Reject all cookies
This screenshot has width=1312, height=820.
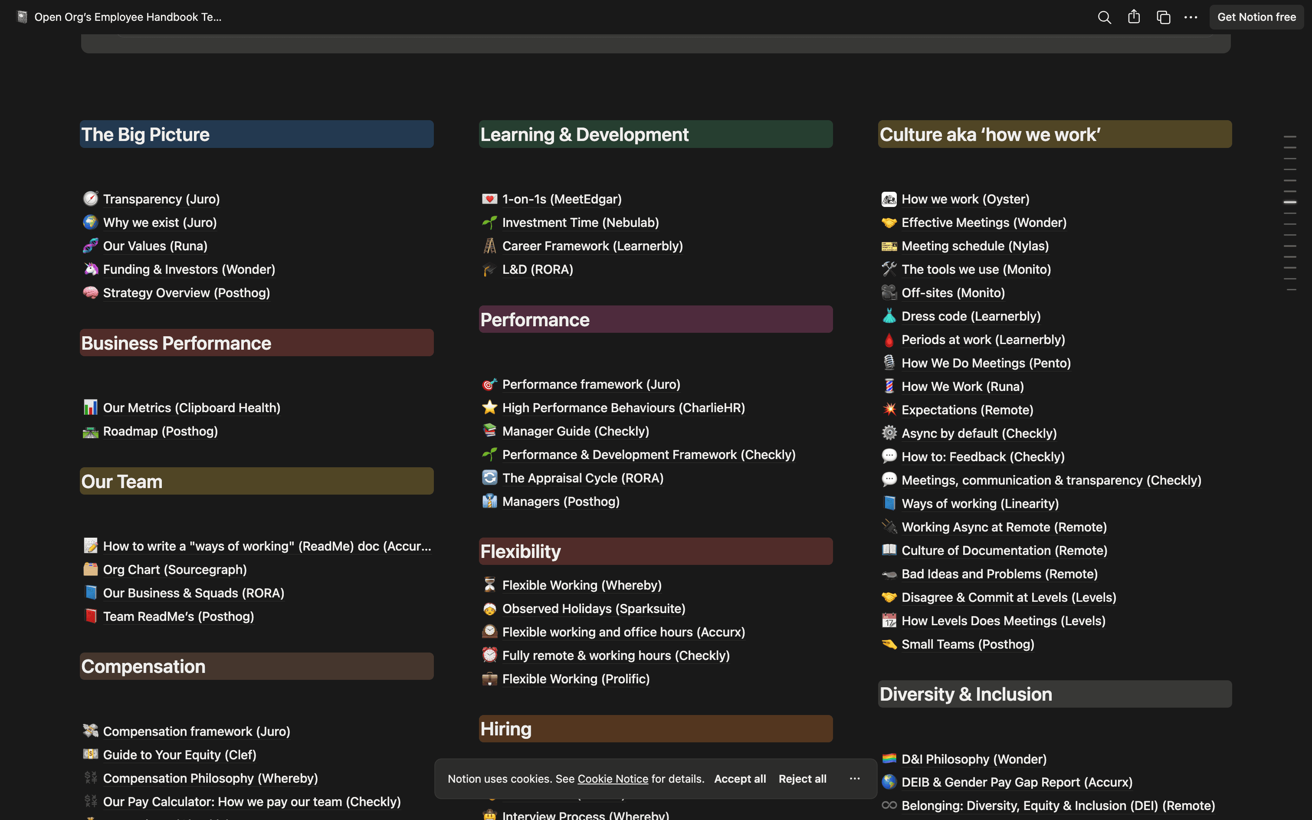coord(802,779)
